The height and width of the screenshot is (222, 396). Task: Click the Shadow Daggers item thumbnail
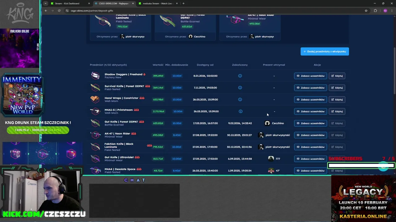coord(95,76)
